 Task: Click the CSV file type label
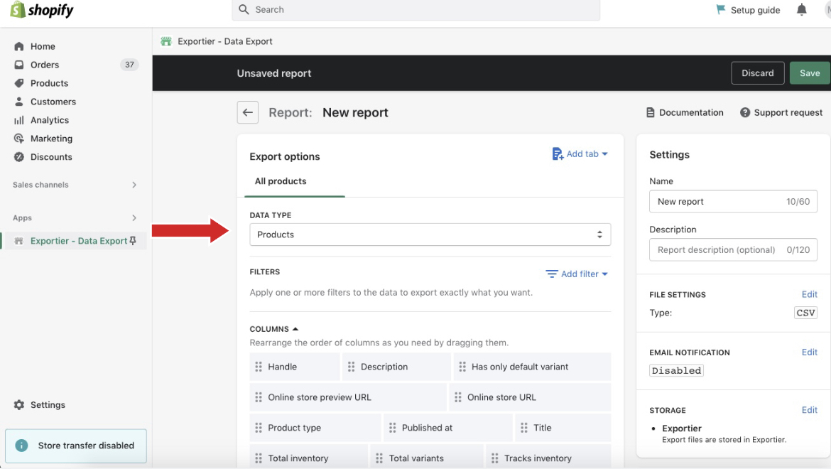click(x=805, y=313)
